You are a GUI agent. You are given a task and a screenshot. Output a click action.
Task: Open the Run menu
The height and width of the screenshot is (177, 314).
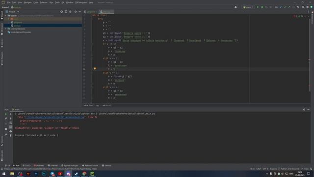51,2
